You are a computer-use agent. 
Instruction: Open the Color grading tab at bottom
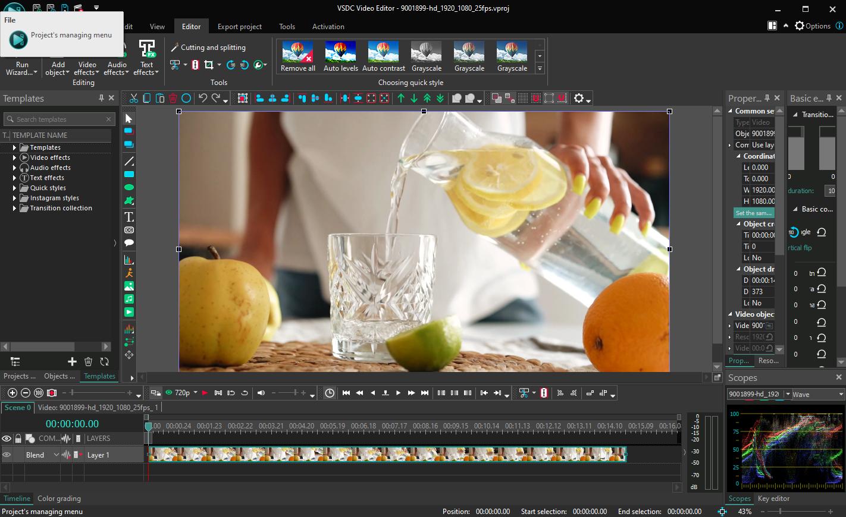[x=59, y=499]
